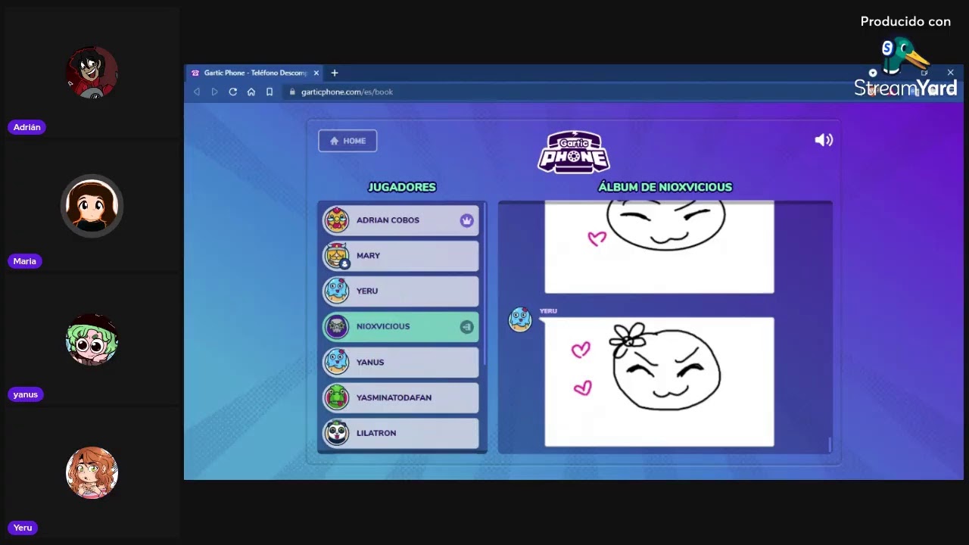This screenshot has width=969, height=545.
Task: Click Yeru's participant avatar in sidebar
Action: click(x=92, y=472)
